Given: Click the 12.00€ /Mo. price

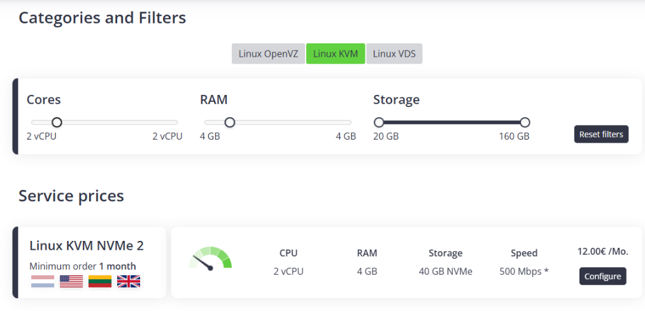Looking at the screenshot, I should pyautogui.click(x=602, y=251).
